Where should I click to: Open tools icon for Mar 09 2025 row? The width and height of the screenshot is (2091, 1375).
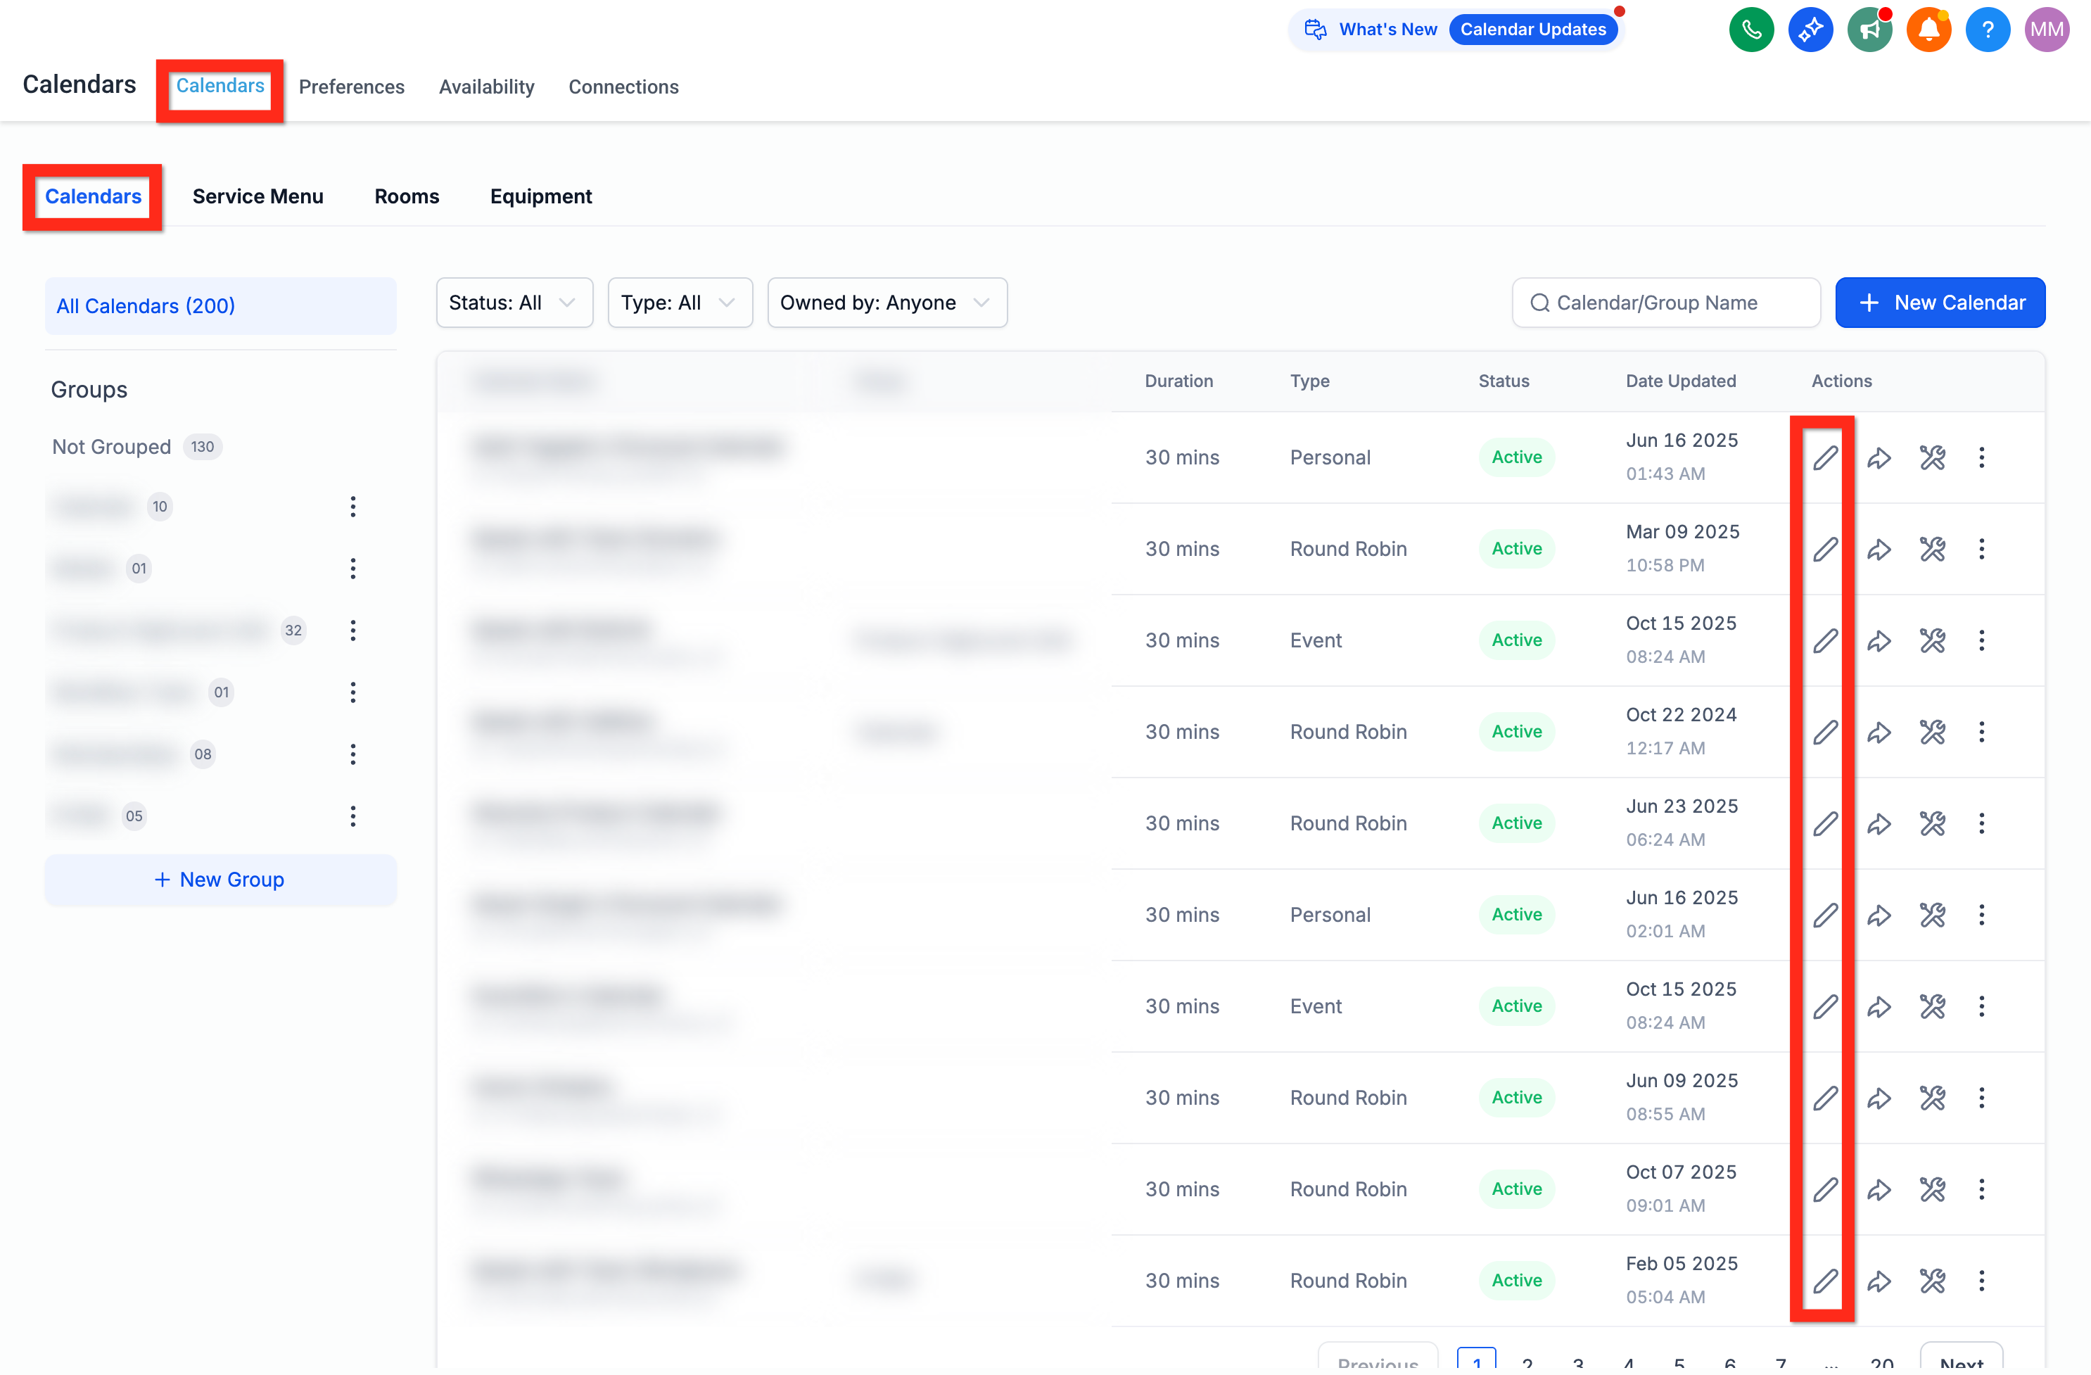click(1932, 550)
